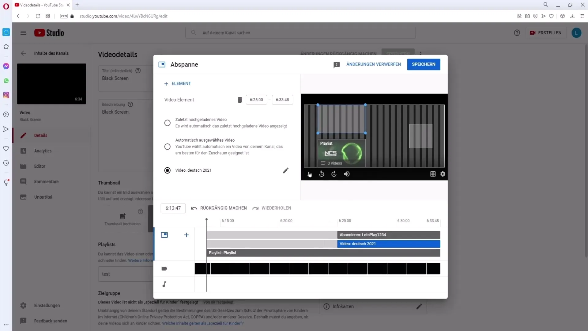Viewport: 588px width, 331px height.
Task: Open Opera Messenger sidebar icon
Action: [x=6, y=66]
